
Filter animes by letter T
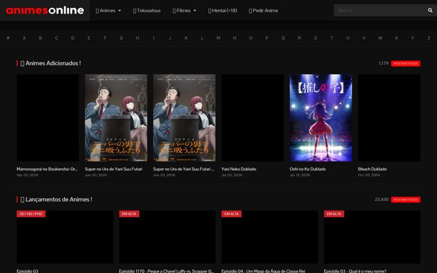point(331,38)
